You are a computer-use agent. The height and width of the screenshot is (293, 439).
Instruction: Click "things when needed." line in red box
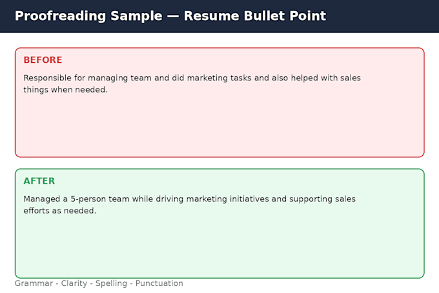tap(65, 90)
